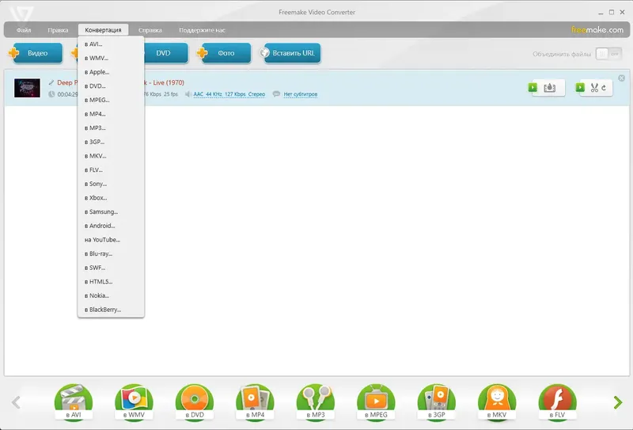
Task: Choose в Blu-ray... from the menu
Action: click(x=111, y=253)
